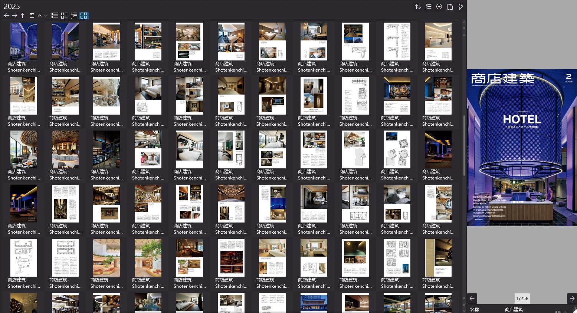This screenshot has height=313, width=577.
Task: Show the next preview page
Action: 572,298
